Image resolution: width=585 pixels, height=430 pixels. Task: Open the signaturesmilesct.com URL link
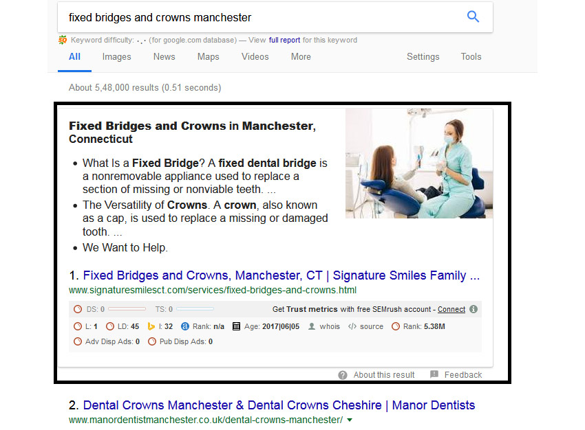pos(213,290)
